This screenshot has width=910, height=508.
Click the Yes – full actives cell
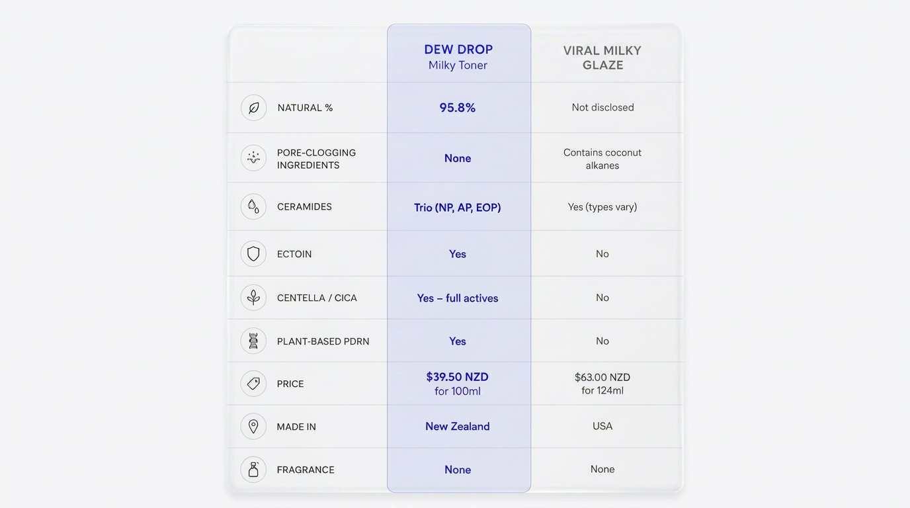coord(458,298)
